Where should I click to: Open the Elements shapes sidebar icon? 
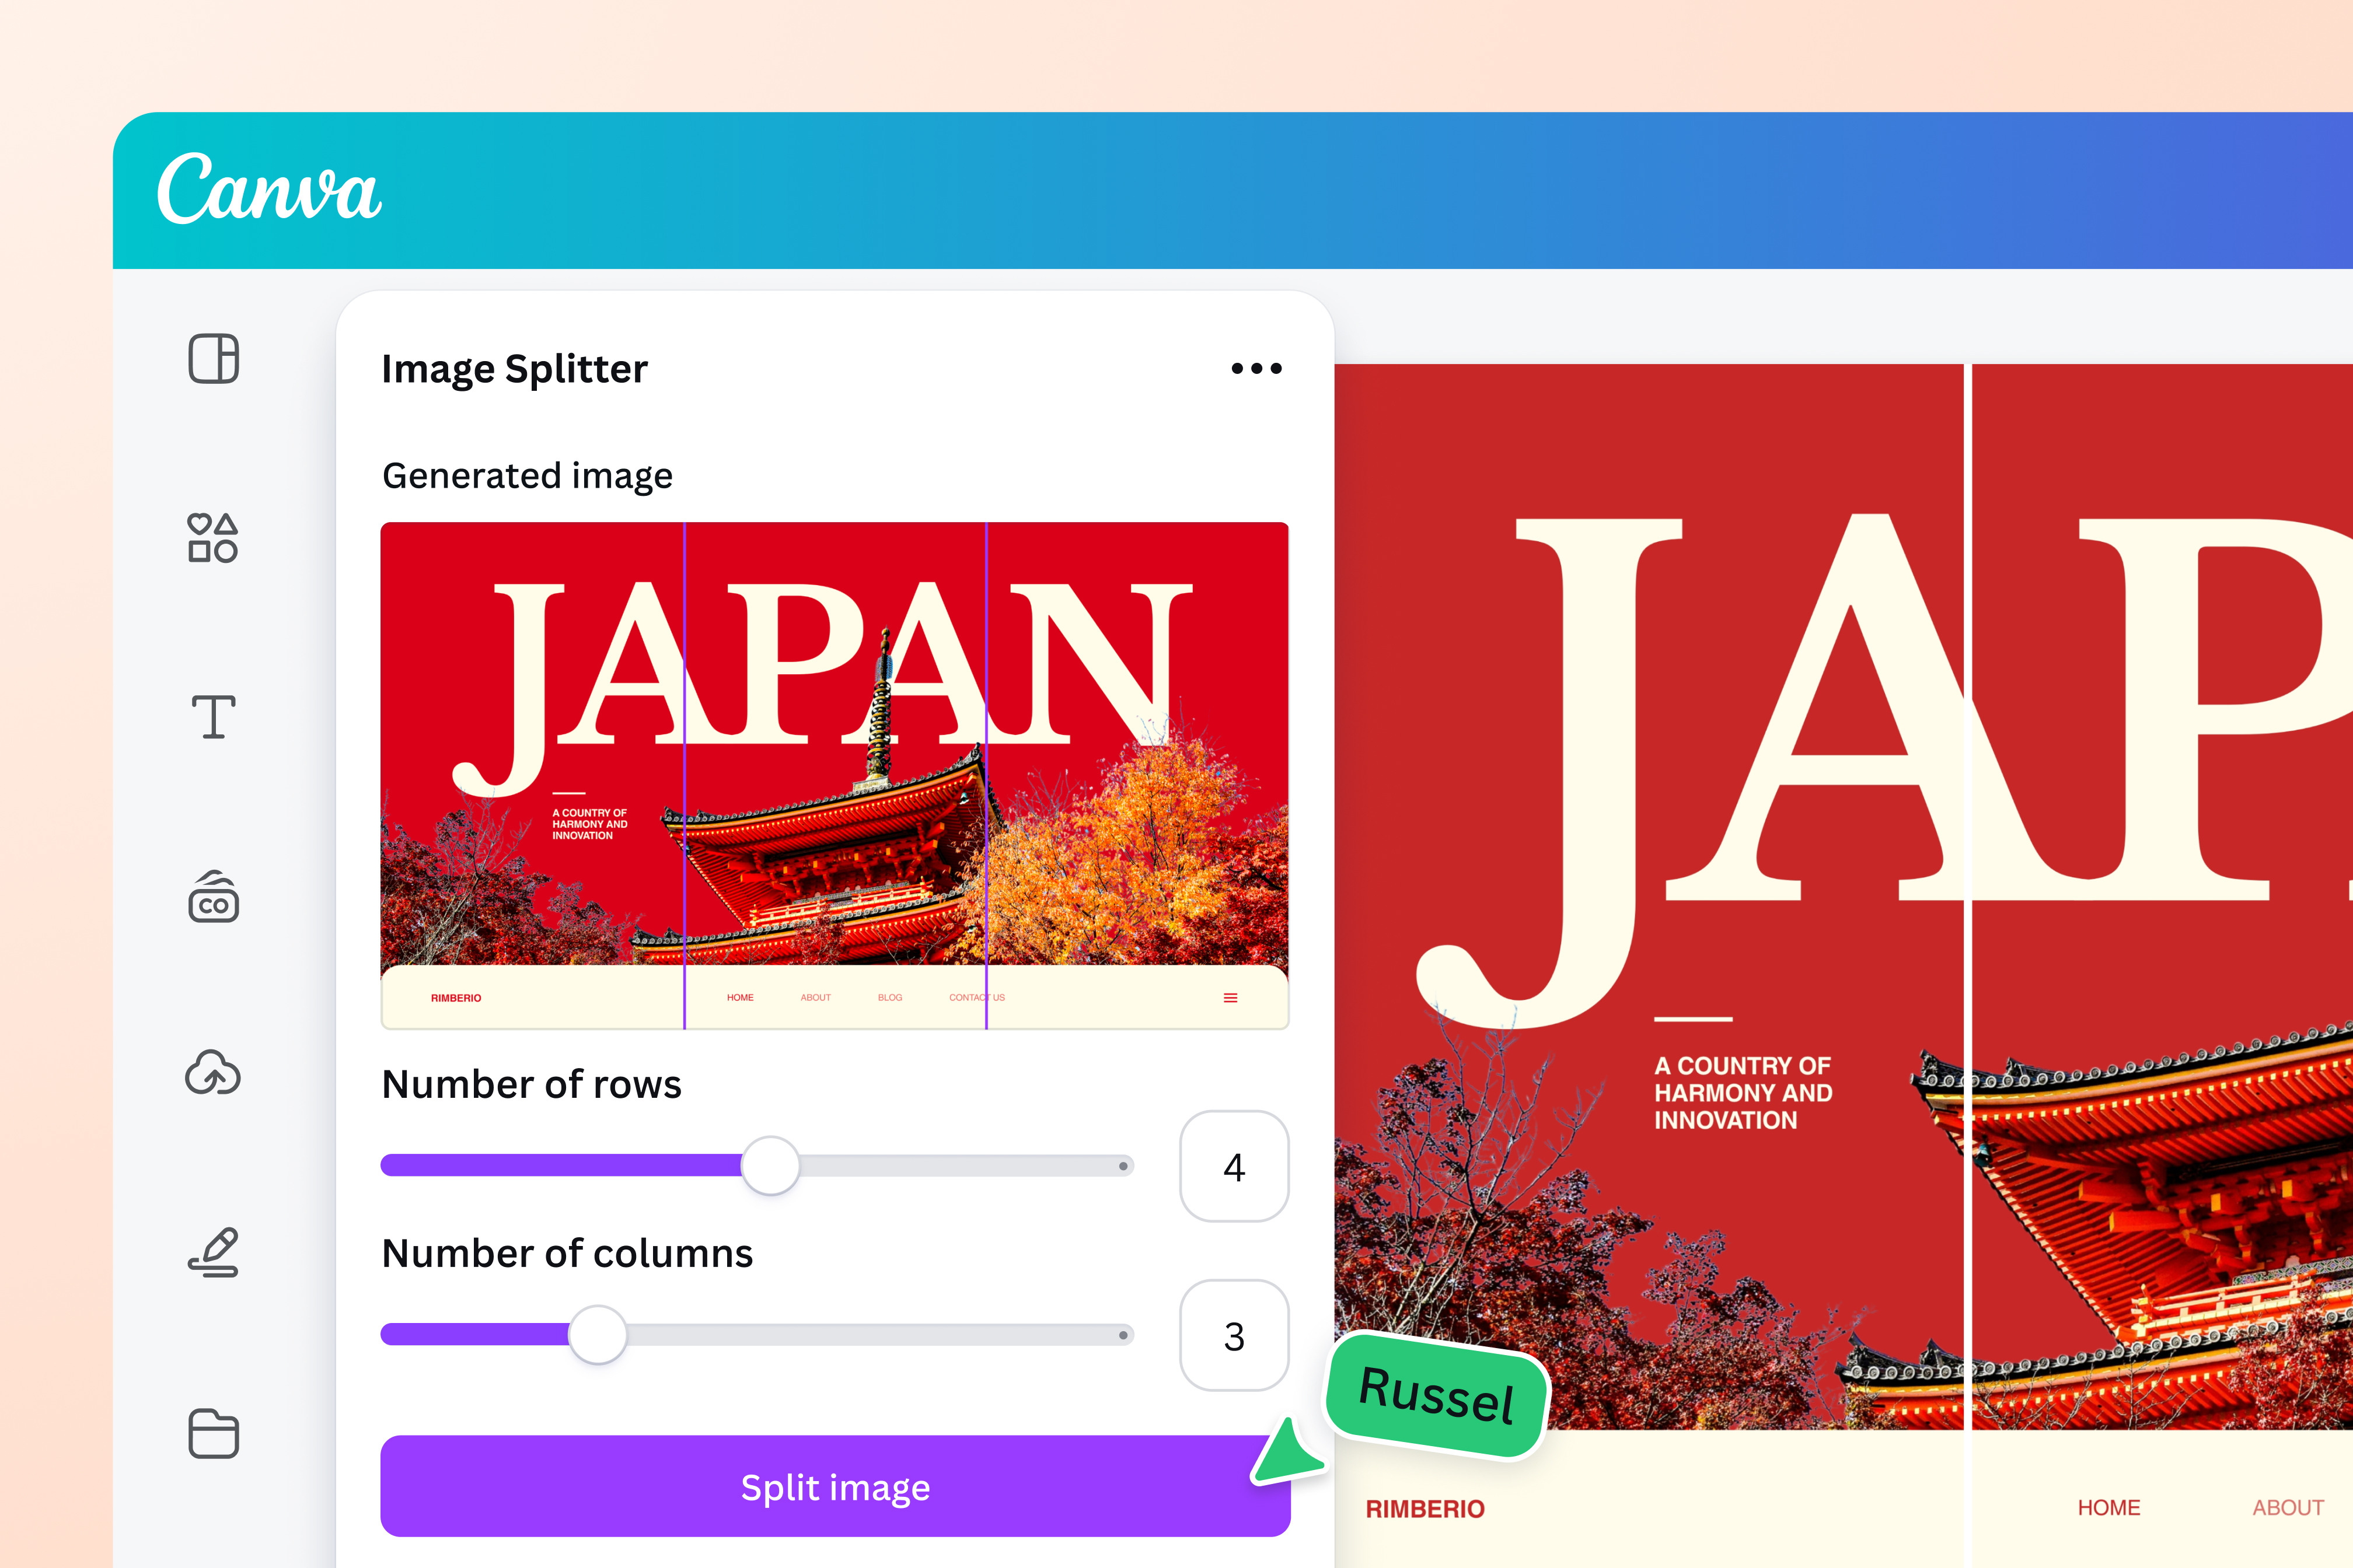(213, 538)
